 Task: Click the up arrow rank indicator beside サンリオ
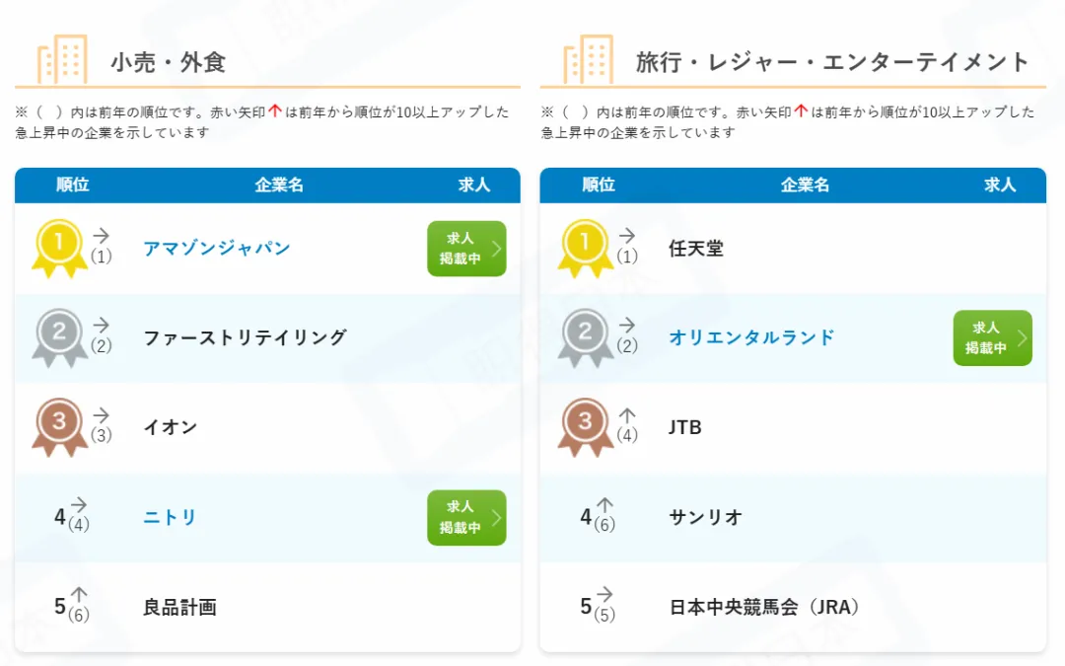605,505
